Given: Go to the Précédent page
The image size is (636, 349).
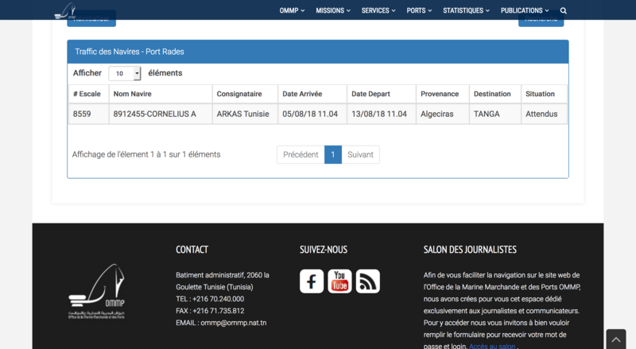Looking at the screenshot, I should (301, 154).
